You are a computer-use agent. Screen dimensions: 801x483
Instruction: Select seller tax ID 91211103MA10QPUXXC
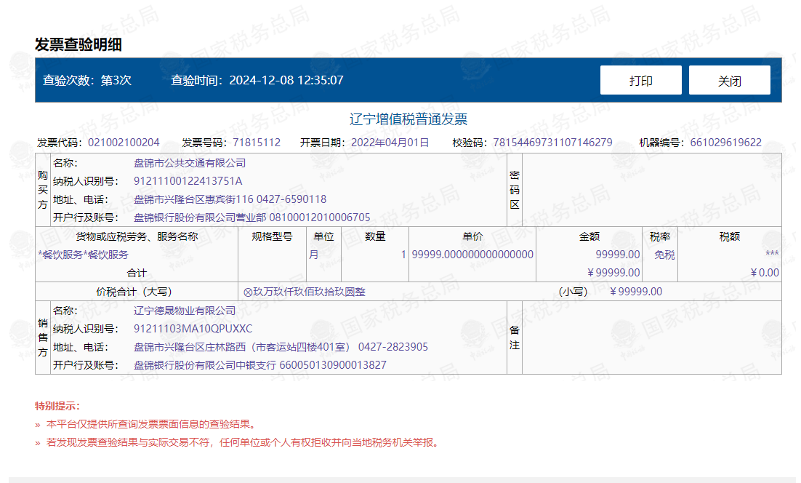pyautogui.click(x=193, y=329)
